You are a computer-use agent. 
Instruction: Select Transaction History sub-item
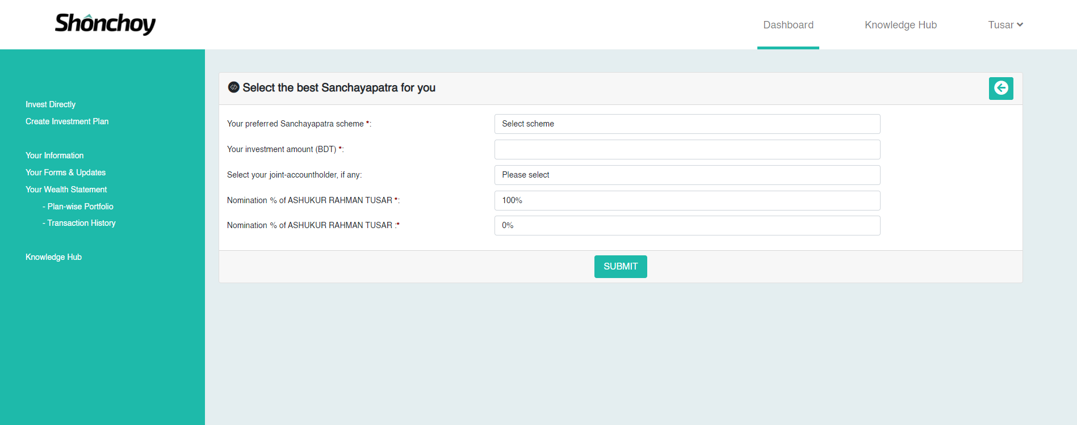[x=79, y=223]
